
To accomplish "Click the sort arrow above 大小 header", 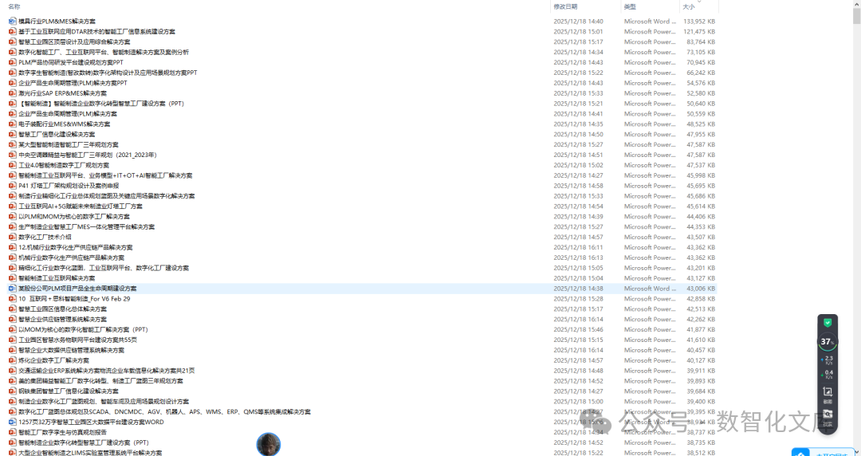I will coord(700,2).
